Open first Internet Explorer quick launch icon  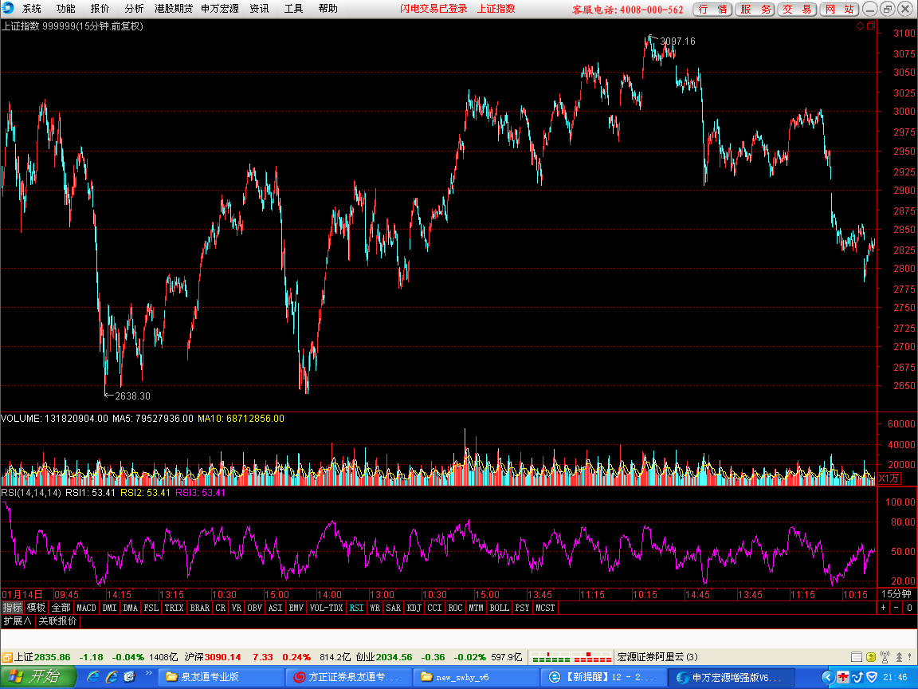click(92, 677)
